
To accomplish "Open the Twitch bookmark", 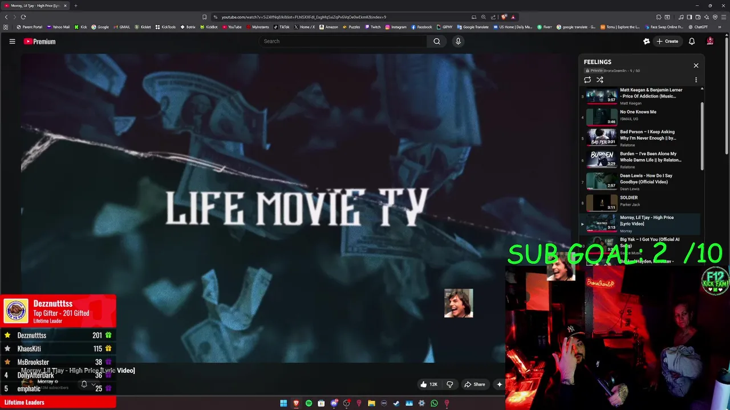I will (372, 27).
